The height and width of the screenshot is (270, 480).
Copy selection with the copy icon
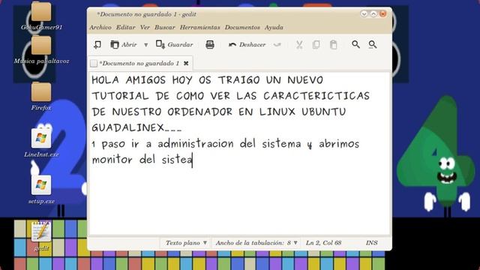point(316,45)
